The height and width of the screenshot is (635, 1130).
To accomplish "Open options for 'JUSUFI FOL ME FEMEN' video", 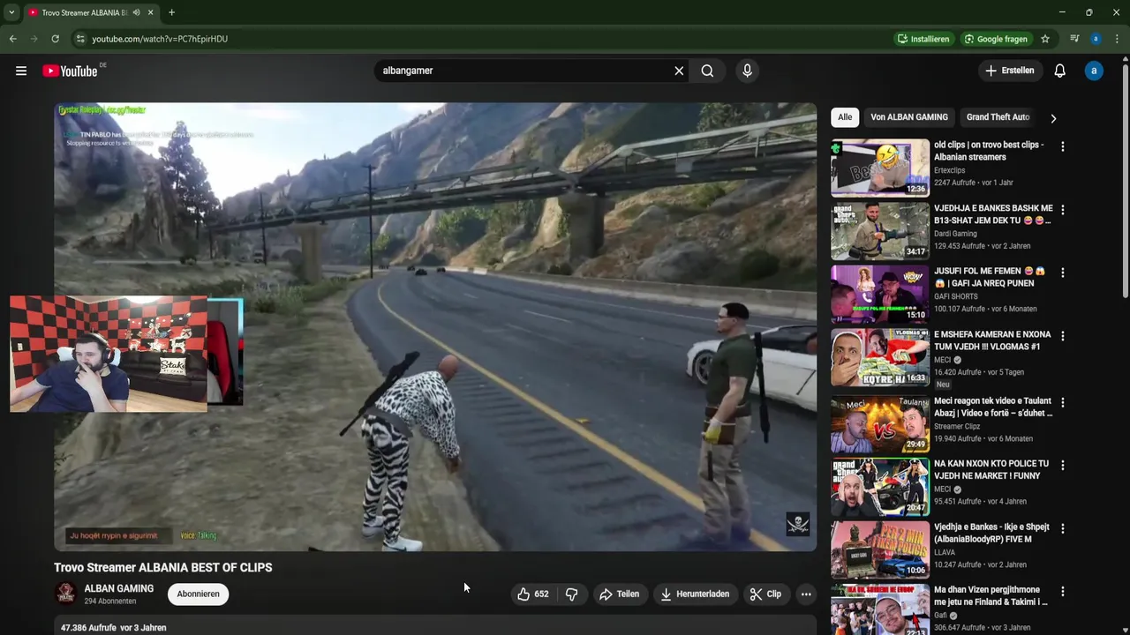I will [1062, 273].
